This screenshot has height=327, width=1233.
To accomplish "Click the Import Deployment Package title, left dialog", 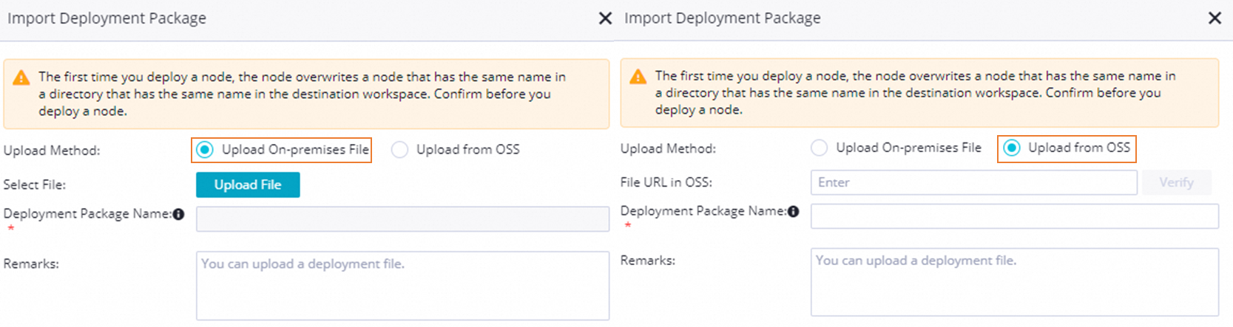I will (107, 18).
